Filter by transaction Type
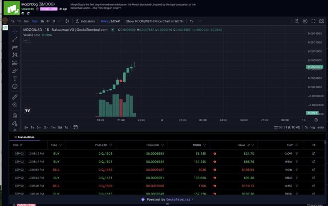Image resolution: width=328 pixels, height=206 pixels. point(61,145)
